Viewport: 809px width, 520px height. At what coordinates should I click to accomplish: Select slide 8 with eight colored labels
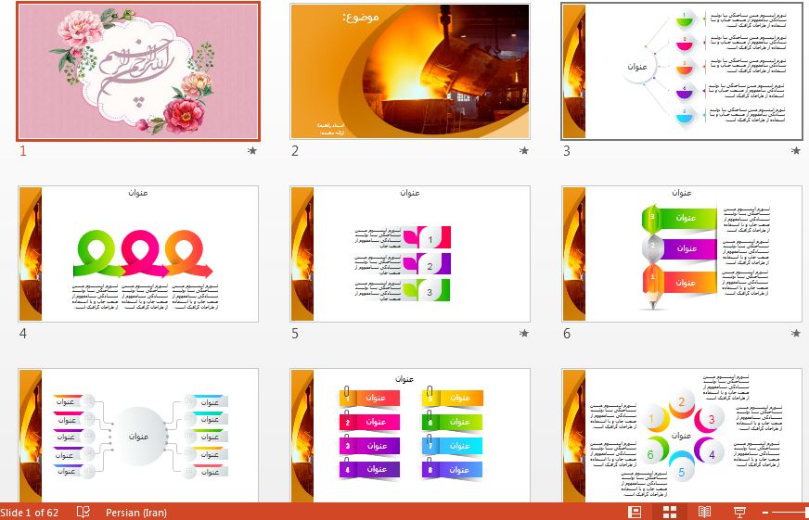[x=410, y=436]
